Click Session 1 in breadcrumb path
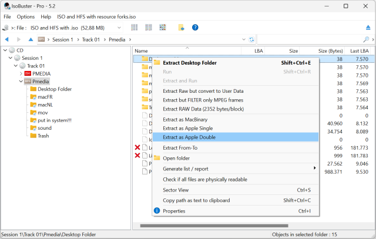The height and width of the screenshot is (239, 376). (x=63, y=39)
